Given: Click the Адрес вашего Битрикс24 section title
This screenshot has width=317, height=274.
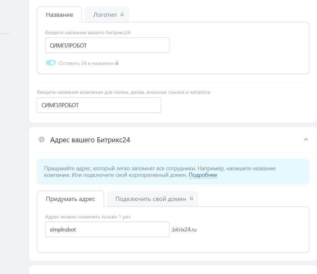Looking at the screenshot, I should [90, 140].
